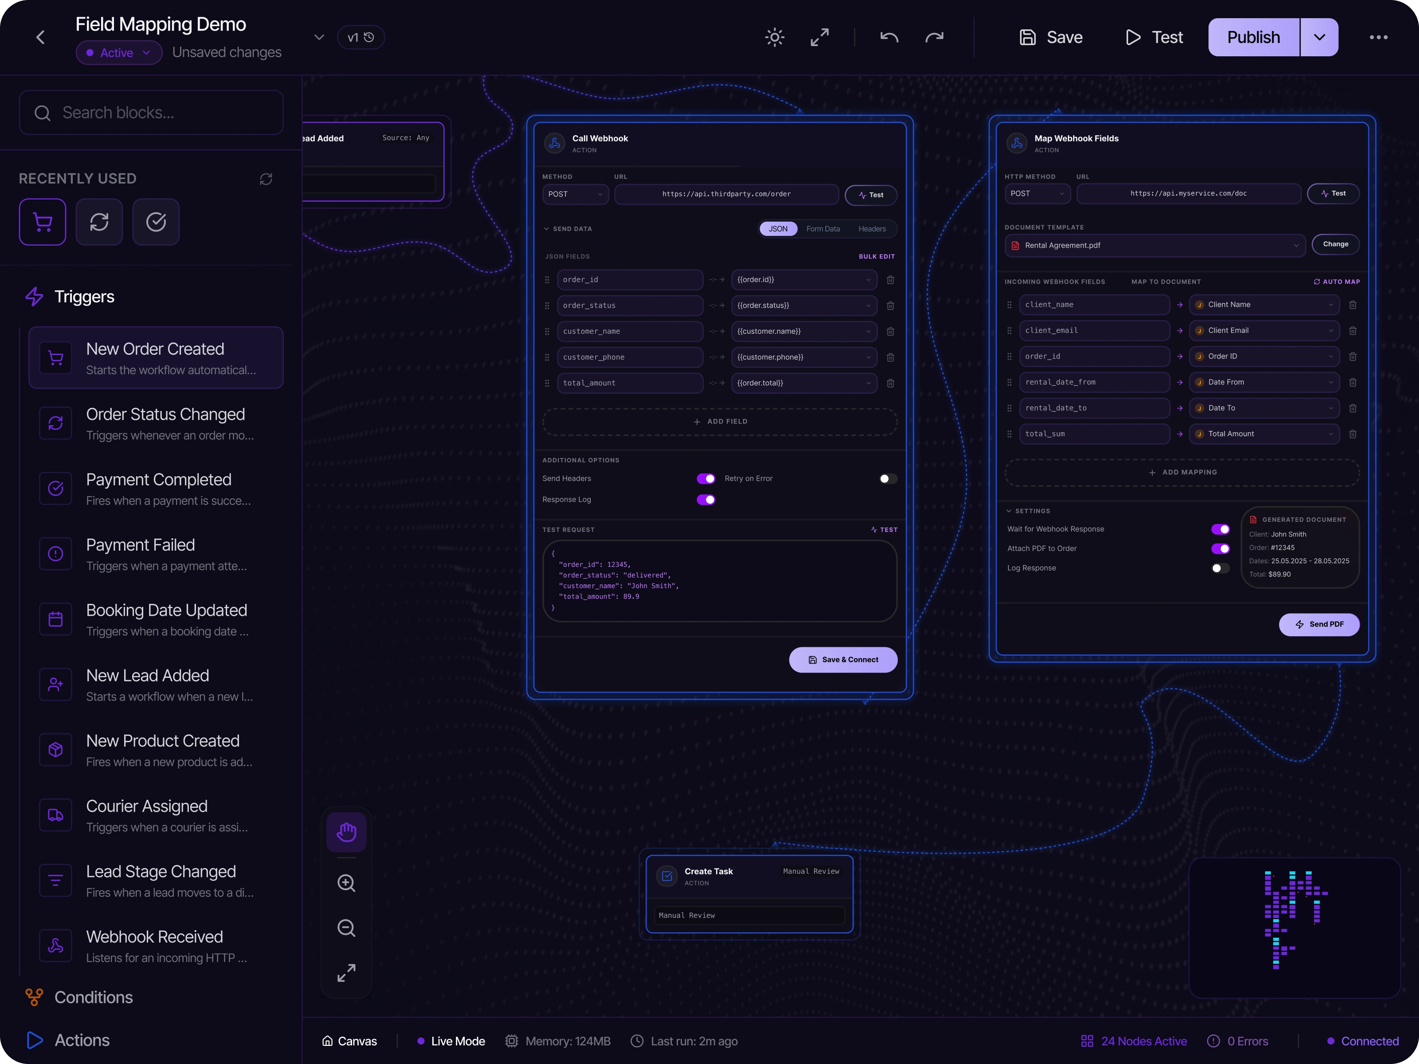
Task: Click the zoom out magnifier icon
Action: (346, 928)
